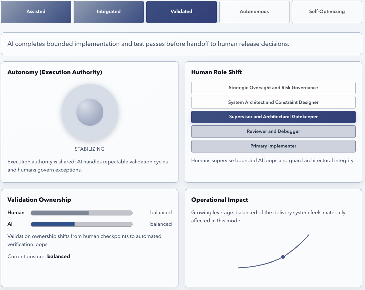Open the Validated stage tab
This screenshot has width=365, height=290.
[x=181, y=12]
